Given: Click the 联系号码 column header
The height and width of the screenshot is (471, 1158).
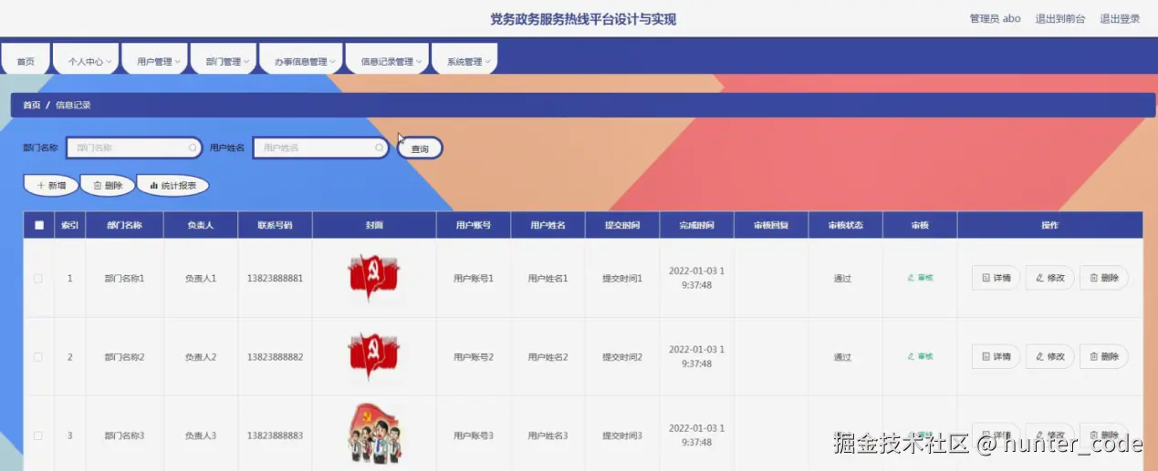Looking at the screenshot, I should tap(275, 225).
